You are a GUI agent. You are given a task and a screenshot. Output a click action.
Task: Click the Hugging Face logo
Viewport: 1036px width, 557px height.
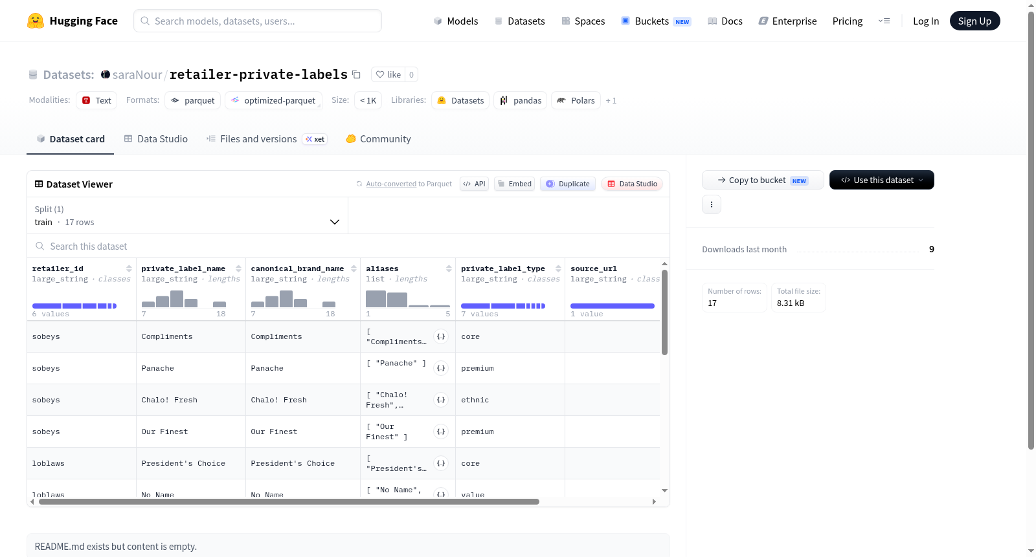coord(73,21)
